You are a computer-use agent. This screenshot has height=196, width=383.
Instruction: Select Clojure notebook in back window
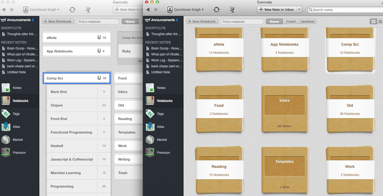tap(79, 105)
